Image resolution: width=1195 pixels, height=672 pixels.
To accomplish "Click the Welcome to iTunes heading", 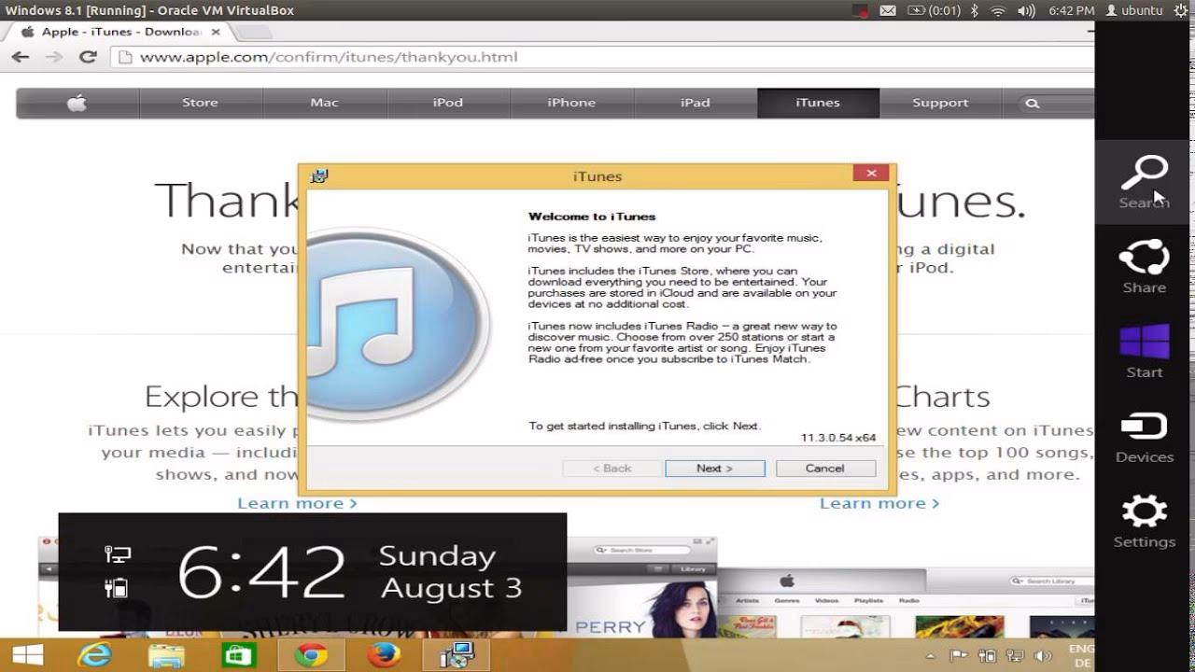I will [592, 217].
